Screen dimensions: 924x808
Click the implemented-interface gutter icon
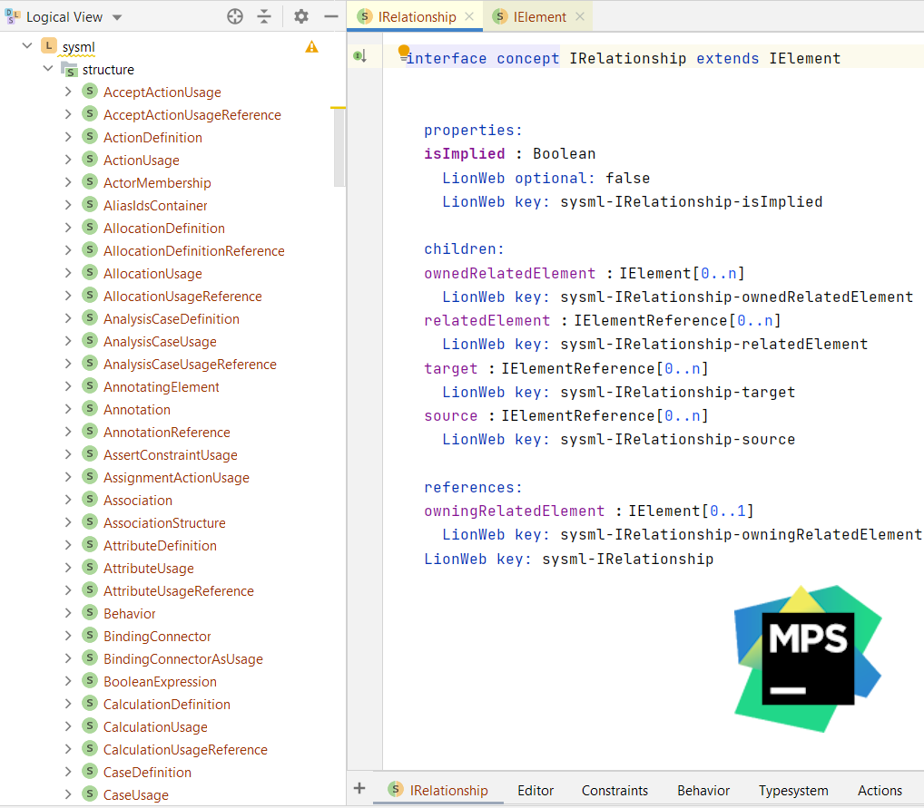click(x=359, y=57)
